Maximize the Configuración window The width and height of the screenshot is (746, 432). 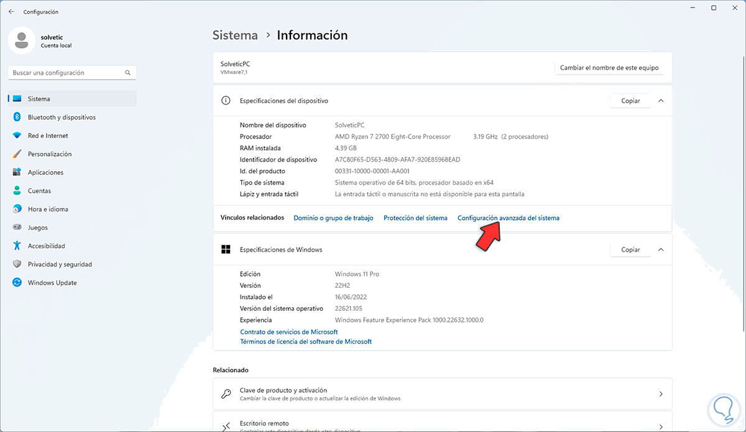(x=714, y=8)
